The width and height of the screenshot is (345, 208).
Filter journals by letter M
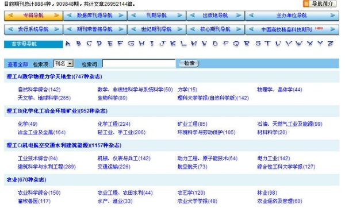[194, 44]
